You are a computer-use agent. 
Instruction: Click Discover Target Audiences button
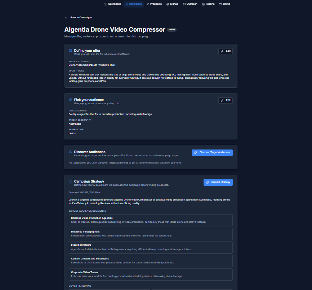[212, 153]
